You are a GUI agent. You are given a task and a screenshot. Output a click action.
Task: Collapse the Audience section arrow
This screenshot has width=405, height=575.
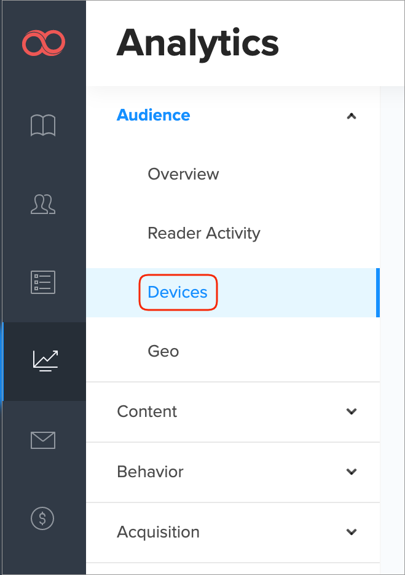click(x=352, y=116)
